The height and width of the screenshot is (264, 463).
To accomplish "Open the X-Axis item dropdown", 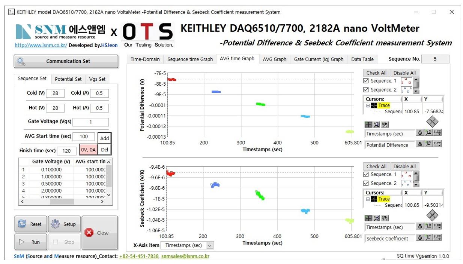I will [x=210, y=245].
